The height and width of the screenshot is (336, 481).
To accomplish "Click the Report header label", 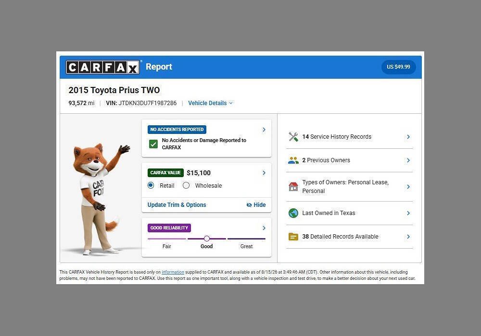I will click(x=159, y=67).
